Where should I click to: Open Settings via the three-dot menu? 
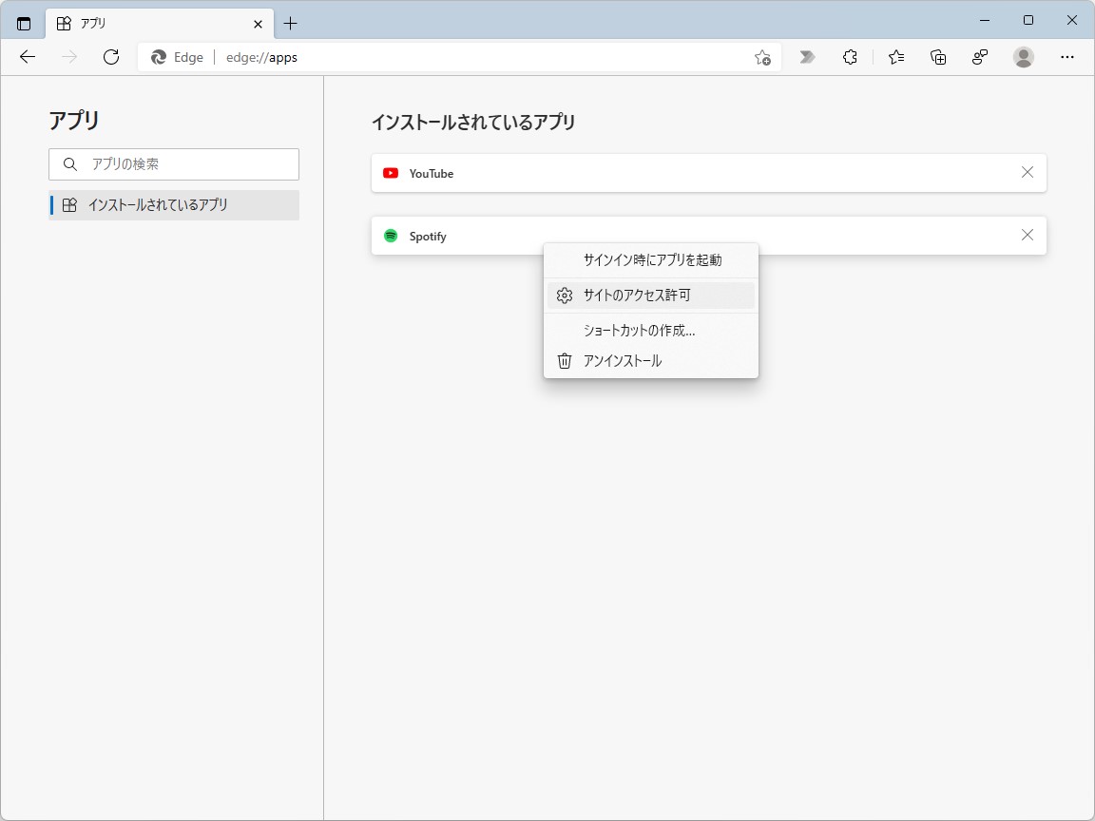click(x=1067, y=57)
